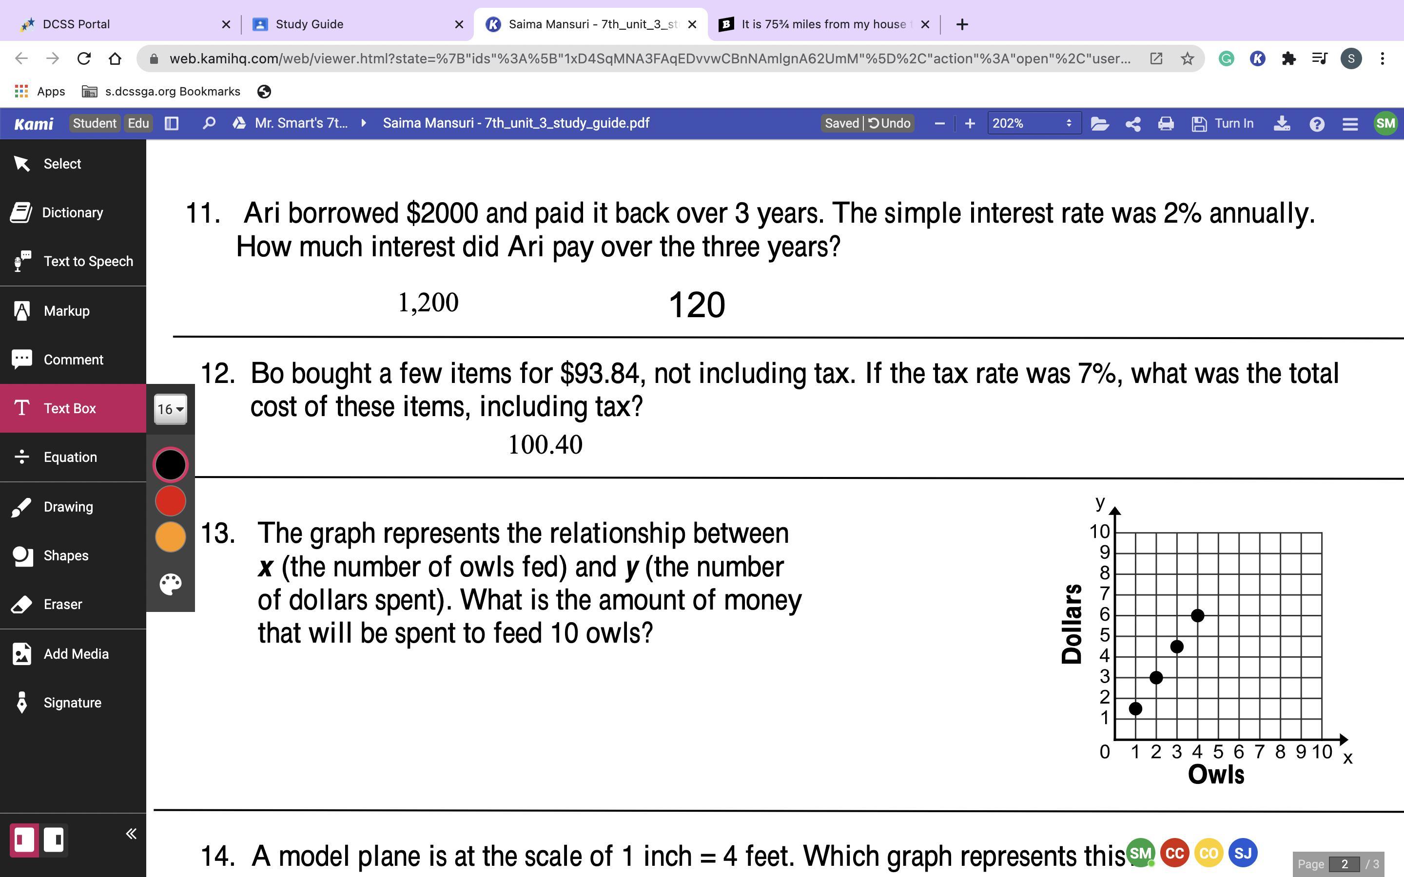Viewport: 1404px width, 877px height.
Task: Switch to the Study Guide tab
Action: coord(309,24)
